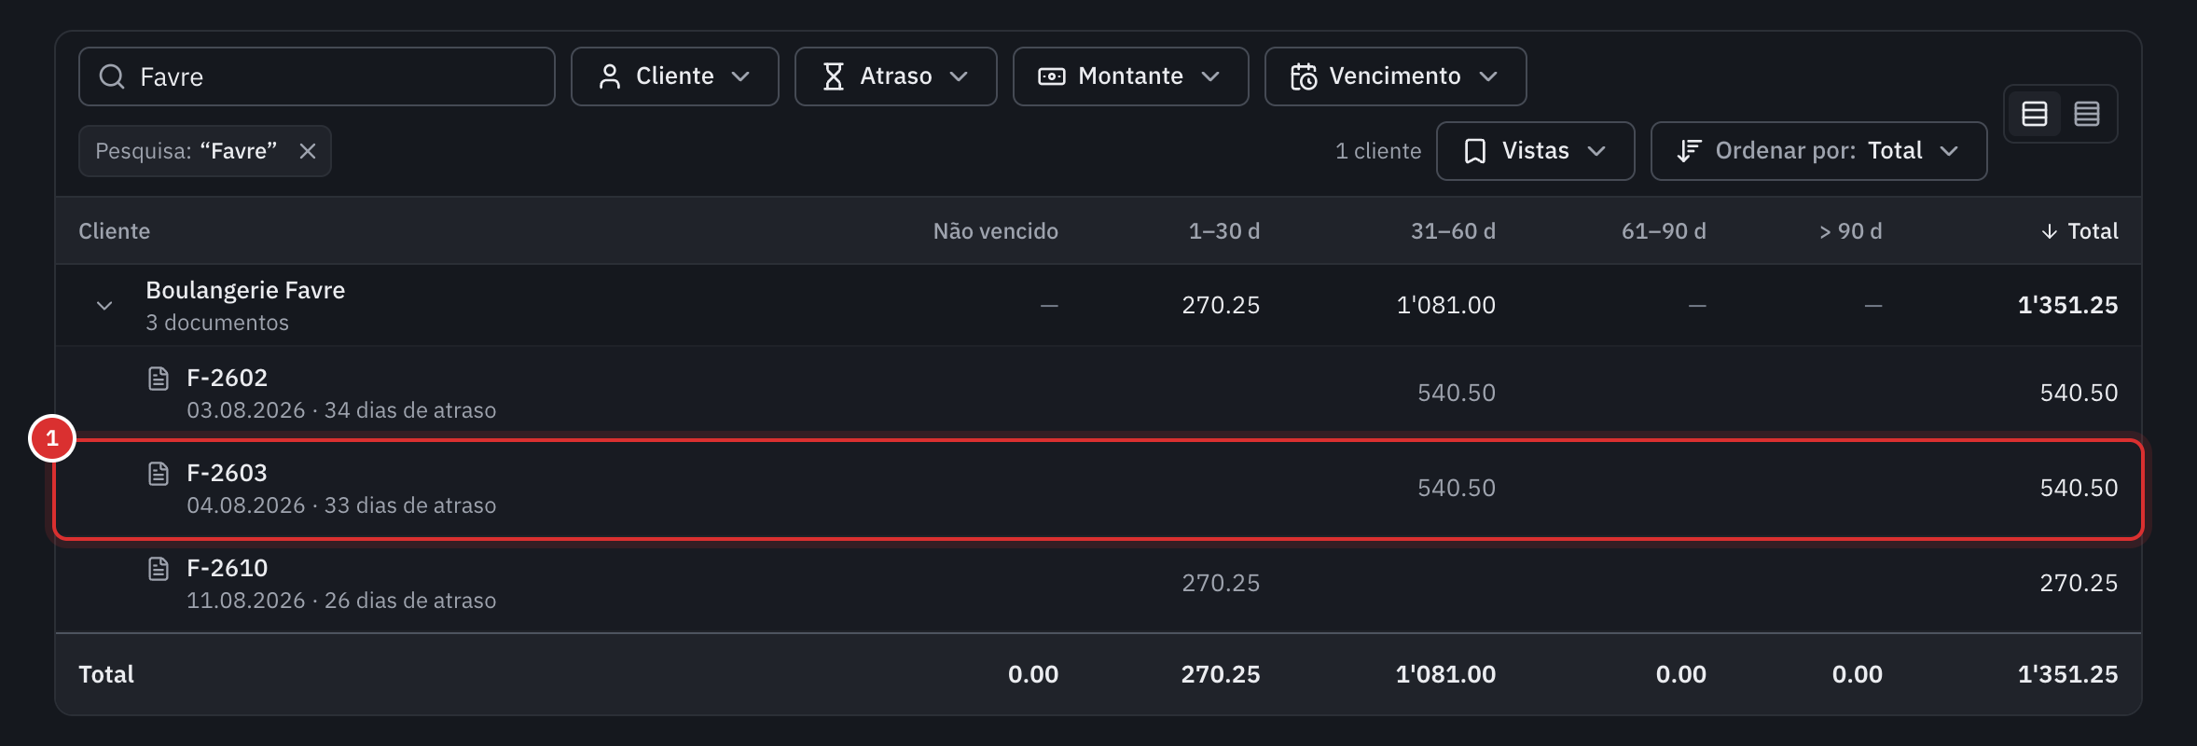Screen dimensions: 2197x746
Task: Collapse the Boulangerie Favre row
Action: 104,306
